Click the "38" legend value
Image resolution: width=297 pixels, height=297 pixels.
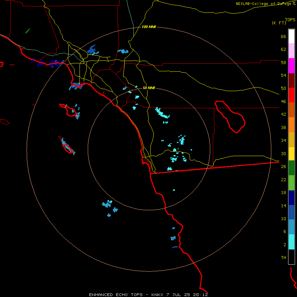click(283, 127)
